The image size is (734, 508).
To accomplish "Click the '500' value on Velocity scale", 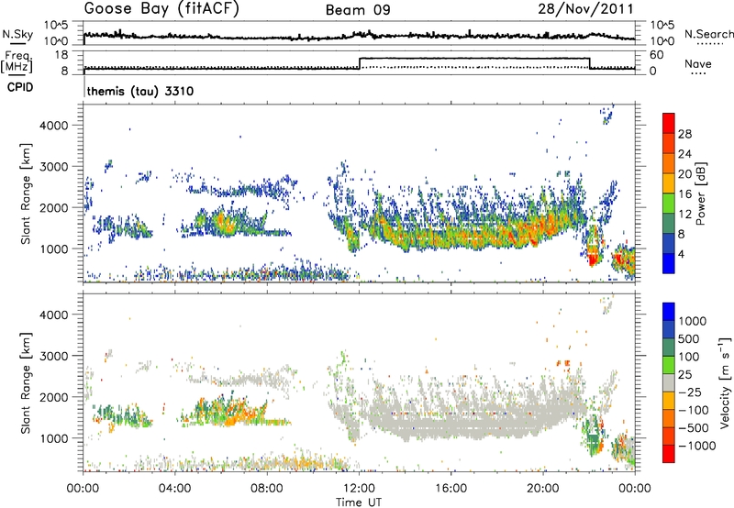I will (689, 338).
